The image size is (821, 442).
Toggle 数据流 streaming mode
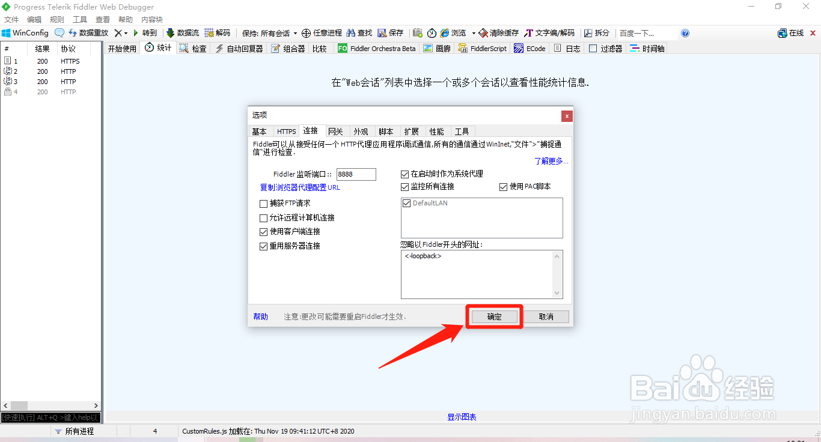pyautogui.click(x=183, y=33)
